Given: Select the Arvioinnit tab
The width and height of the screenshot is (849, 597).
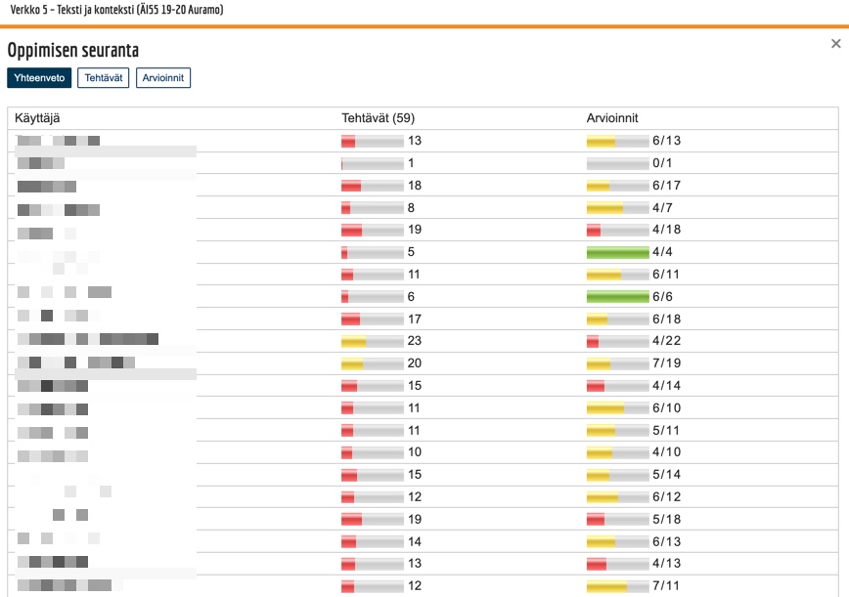Looking at the screenshot, I should 163,78.
